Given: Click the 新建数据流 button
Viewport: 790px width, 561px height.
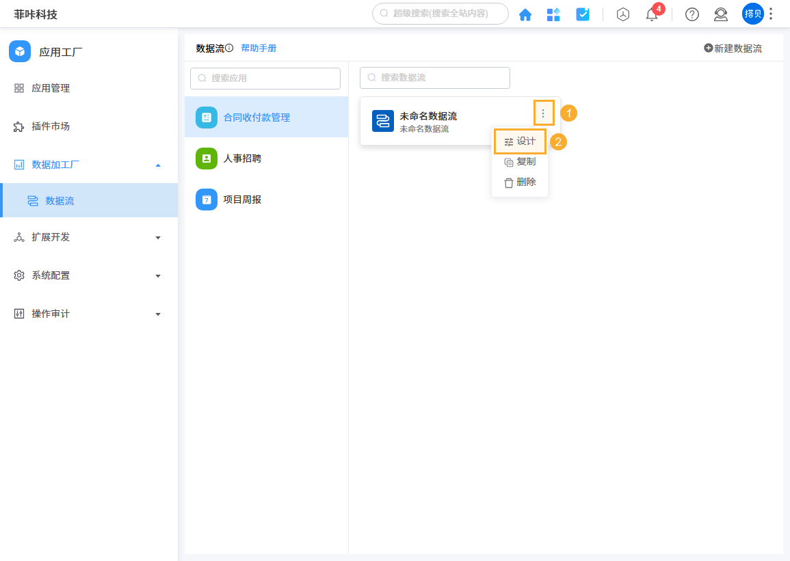Looking at the screenshot, I should click(x=733, y=49).
